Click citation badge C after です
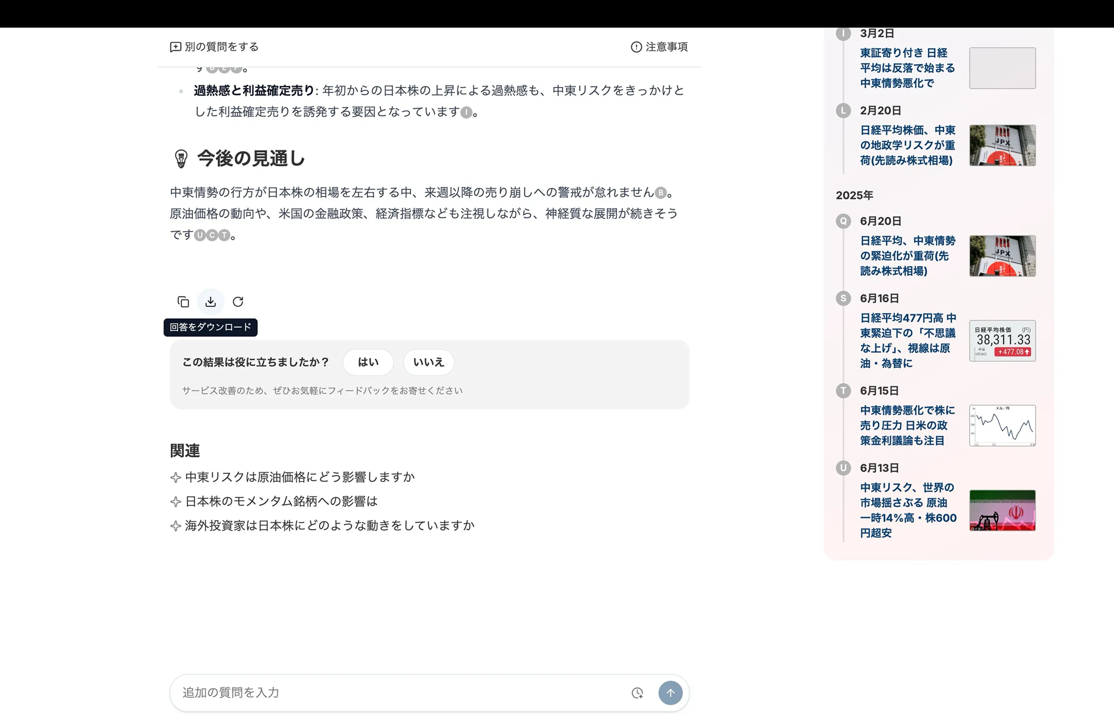 [x=212, y=235]
